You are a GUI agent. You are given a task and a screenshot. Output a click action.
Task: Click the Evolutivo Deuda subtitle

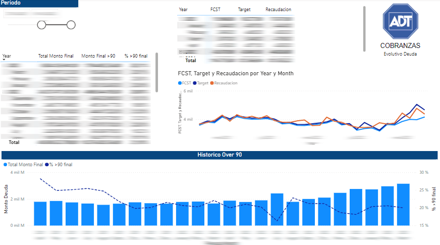coord(400,54)
